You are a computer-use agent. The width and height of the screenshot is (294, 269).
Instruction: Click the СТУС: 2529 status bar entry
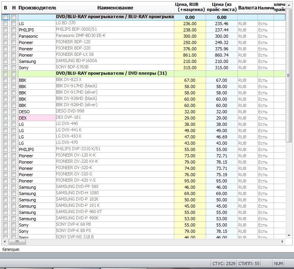point(224,263)
